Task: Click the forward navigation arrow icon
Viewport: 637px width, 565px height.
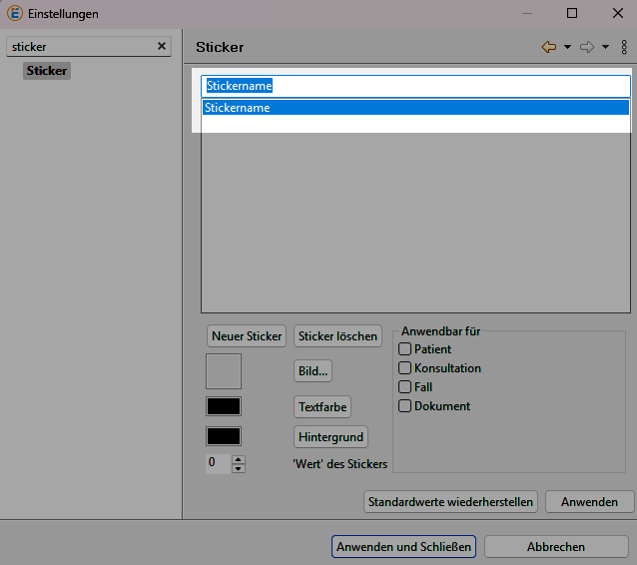Action: (x=587, y=47)
